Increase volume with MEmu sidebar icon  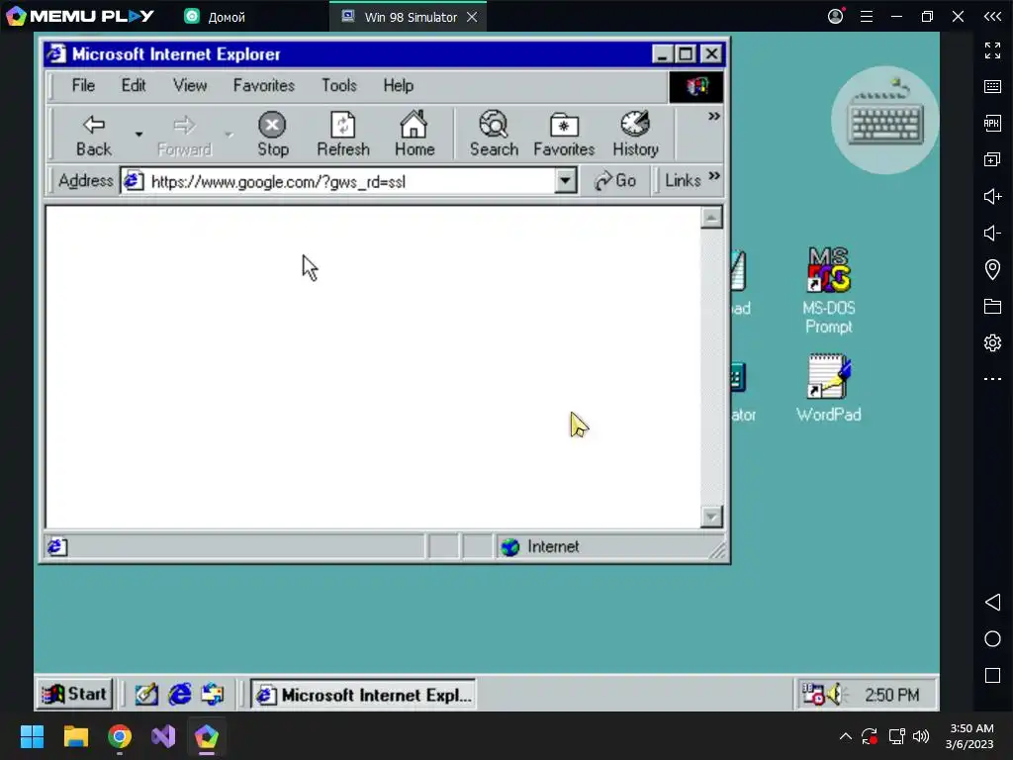[x=992, y=196]
